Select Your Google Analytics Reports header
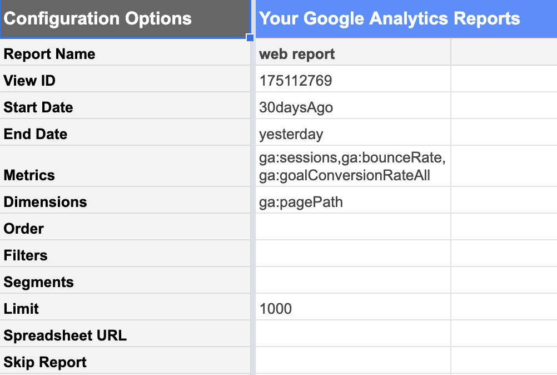Screen dimensions: 557x375 tap(406, 18)
